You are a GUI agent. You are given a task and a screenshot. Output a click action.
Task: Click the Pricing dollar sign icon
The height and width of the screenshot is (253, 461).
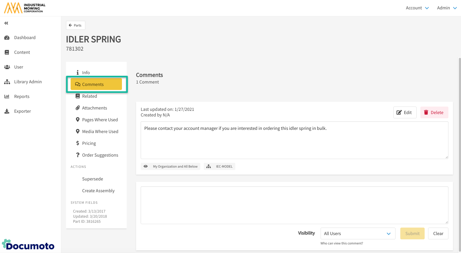78,143
